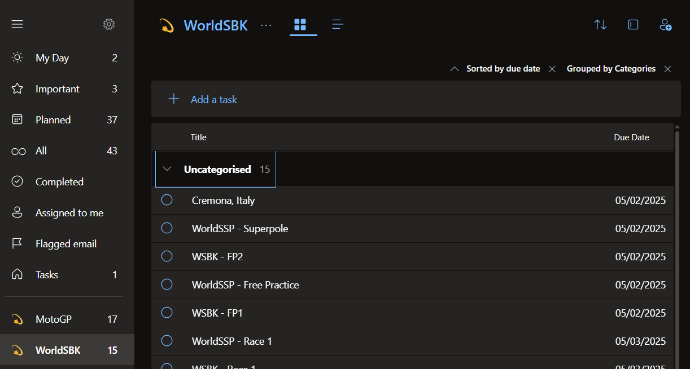Reverse the due date sort order chevron
The width and height of the screenshot is (690, 369).
pyautogui.click(x=455, y=68)
